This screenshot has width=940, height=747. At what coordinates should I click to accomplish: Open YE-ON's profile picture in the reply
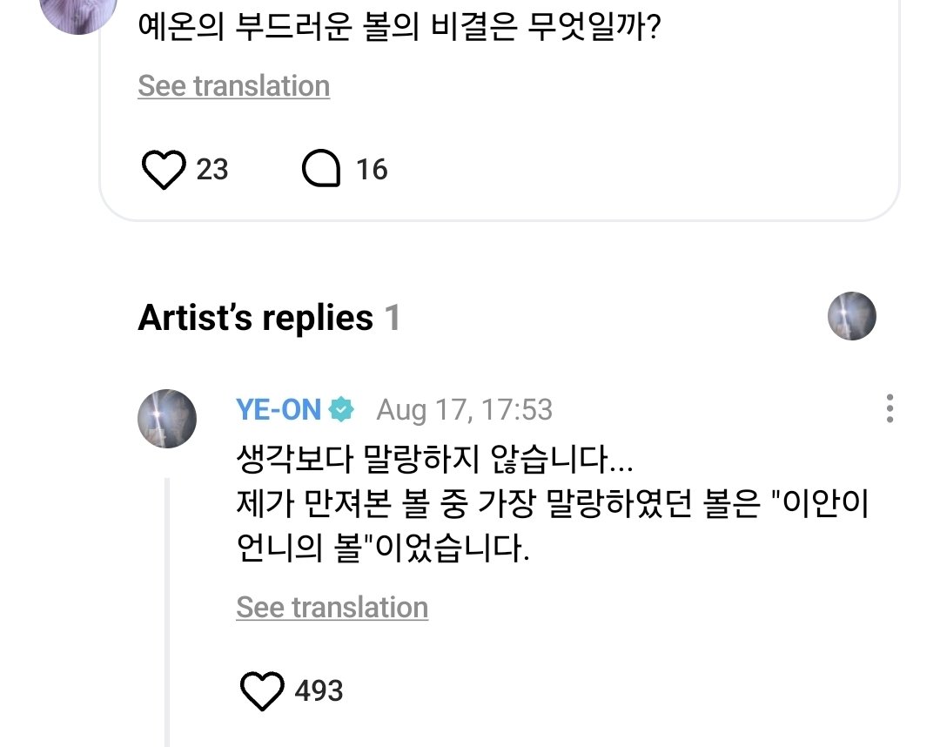click(167, 418)
